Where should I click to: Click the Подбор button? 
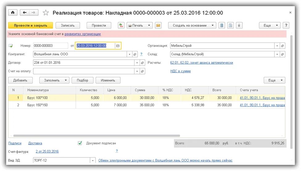(x=83, y=80)
